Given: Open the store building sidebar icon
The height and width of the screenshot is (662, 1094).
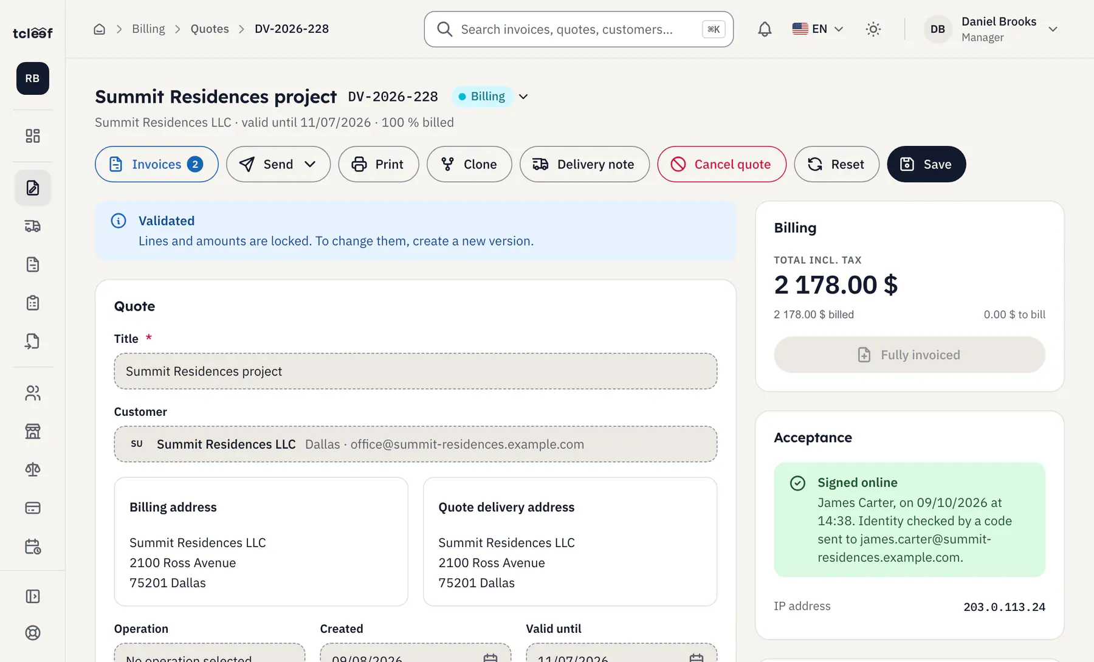Looking at the screenshot, I should pyautogui.click(x=33, y=432).
